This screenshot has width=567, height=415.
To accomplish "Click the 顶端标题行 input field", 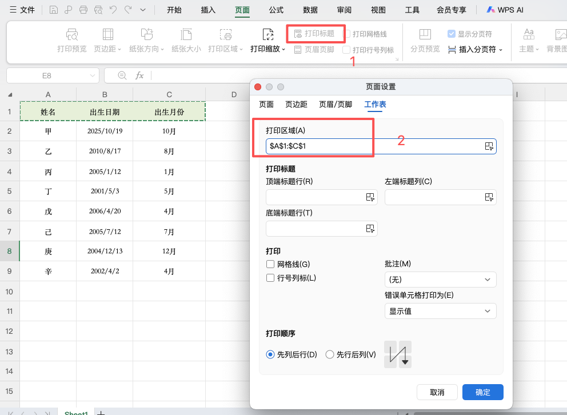I will (x=321, y=197).
